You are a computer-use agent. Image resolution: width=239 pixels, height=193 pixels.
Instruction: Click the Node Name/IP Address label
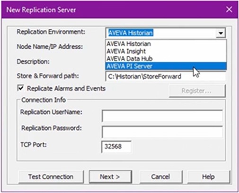[50, 47]
